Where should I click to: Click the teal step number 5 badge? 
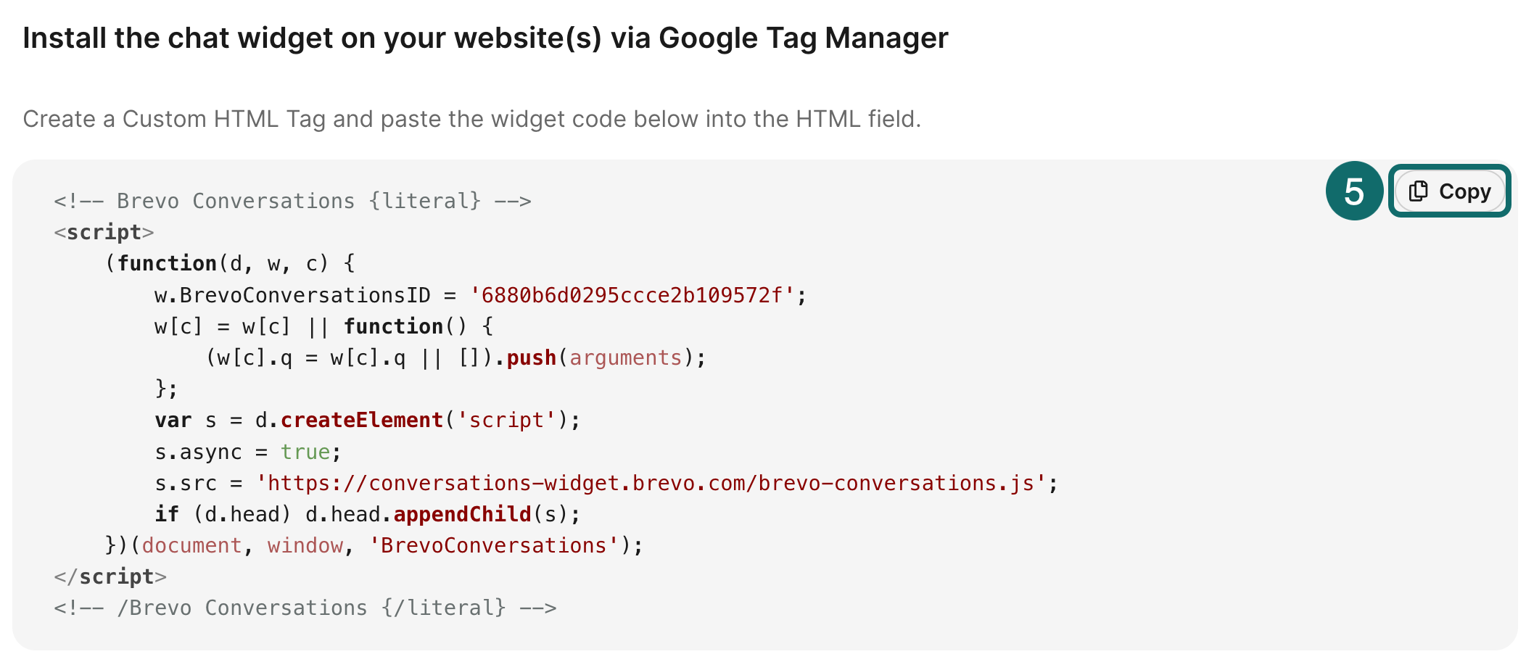[x=1354, y=191]
